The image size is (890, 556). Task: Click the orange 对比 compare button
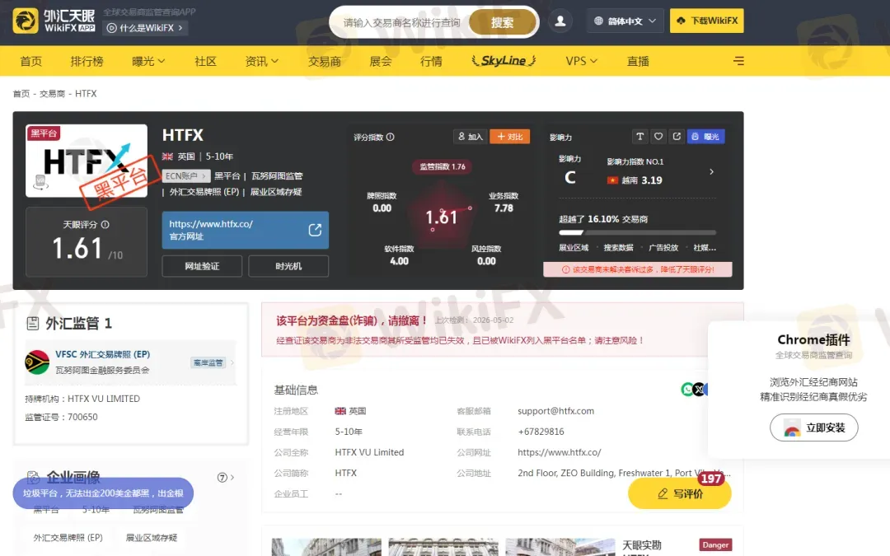pyautogui.click(x=510, y=137)
